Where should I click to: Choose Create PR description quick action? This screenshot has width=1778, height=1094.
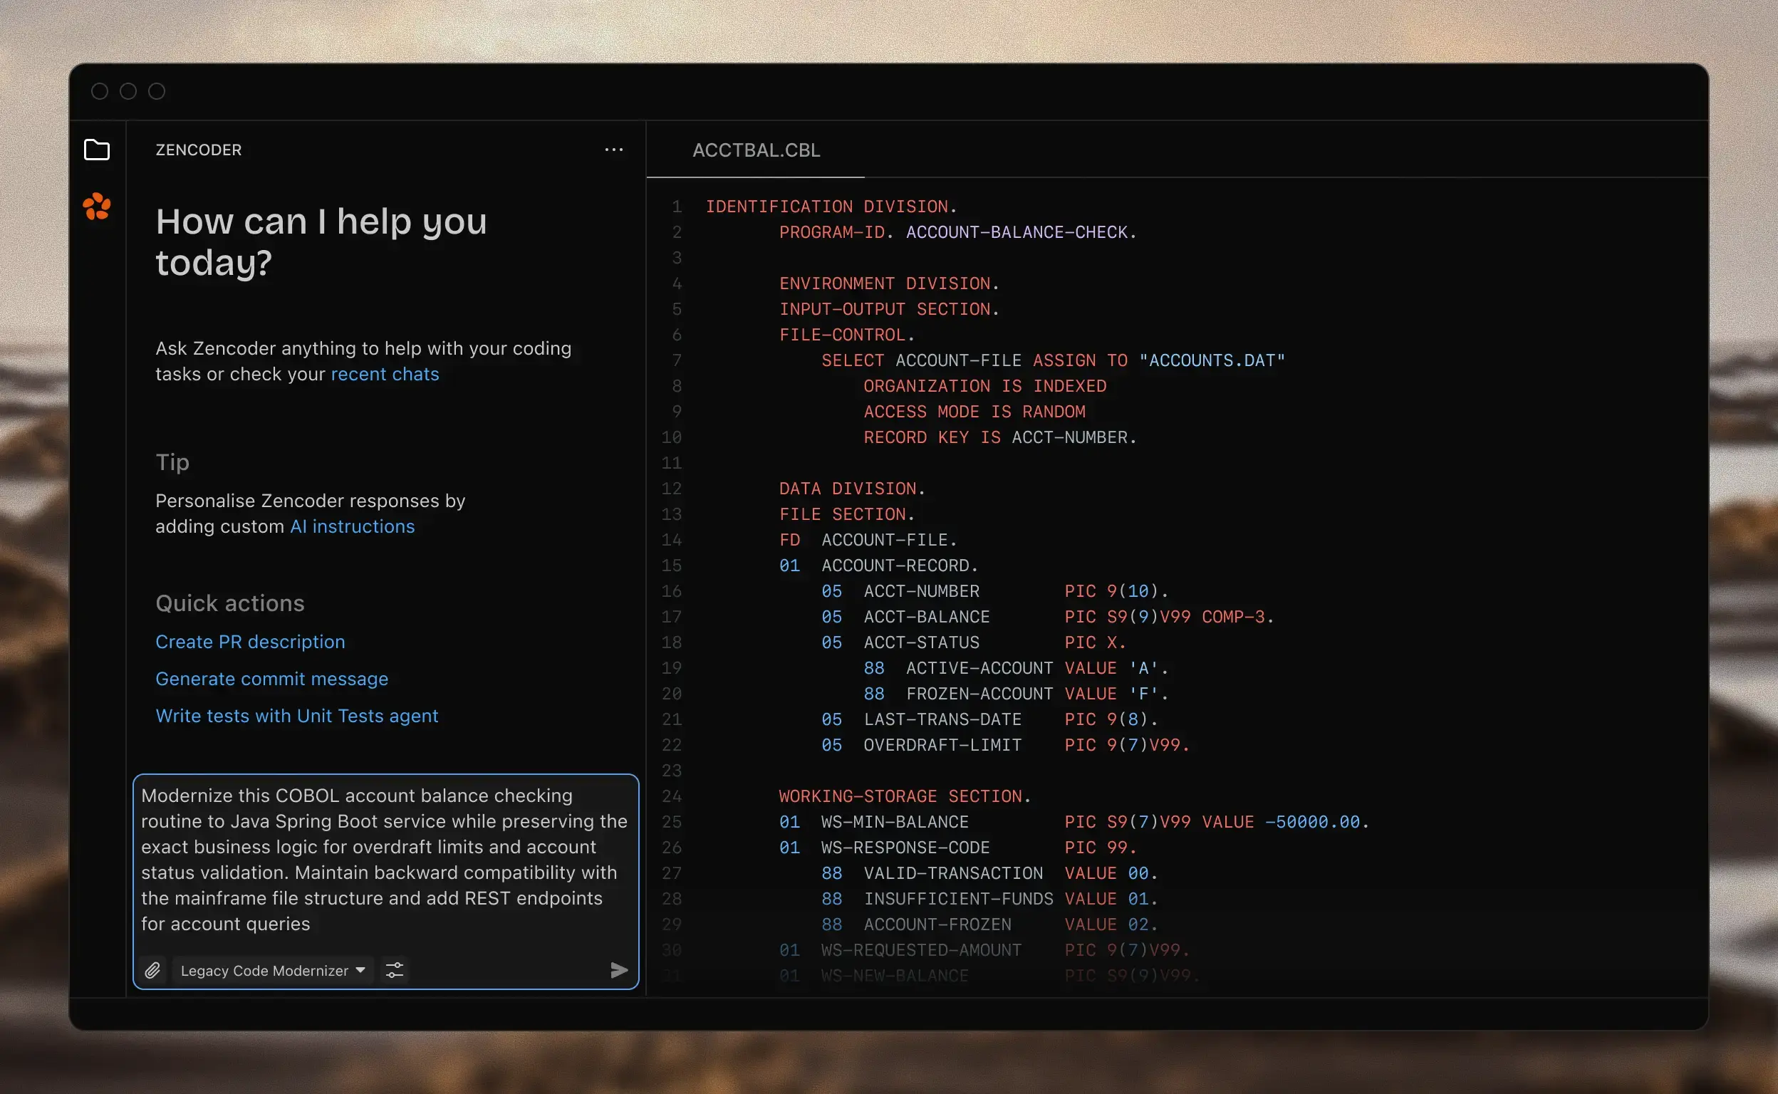point(250,642)
